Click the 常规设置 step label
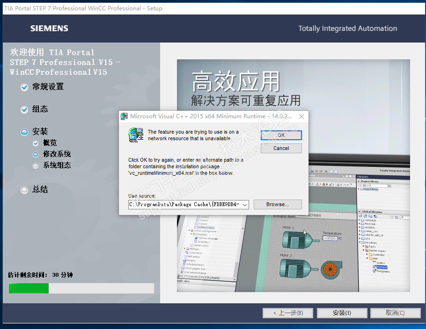This screenshot has width=426, height=329. [48, 87]
